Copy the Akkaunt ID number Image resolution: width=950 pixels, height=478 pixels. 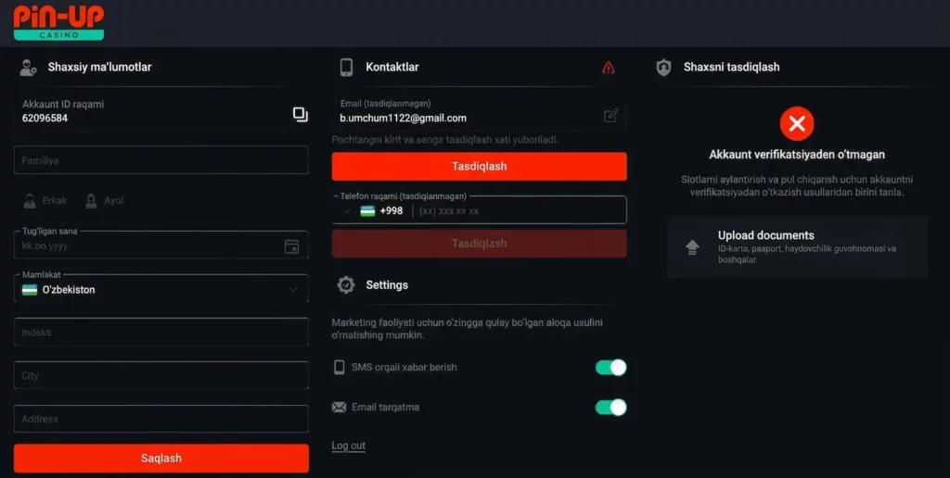(x=300, y=114)
